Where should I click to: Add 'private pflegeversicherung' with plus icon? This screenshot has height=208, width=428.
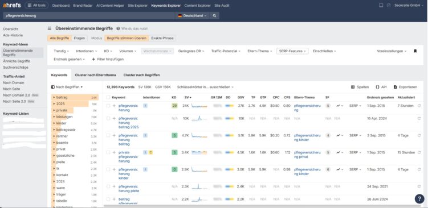(114, 152)
